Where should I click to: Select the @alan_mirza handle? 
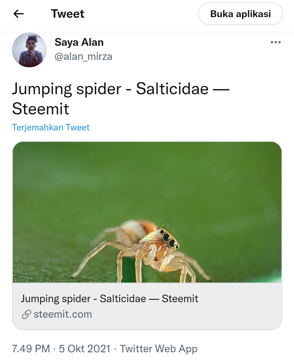point(83,57)
